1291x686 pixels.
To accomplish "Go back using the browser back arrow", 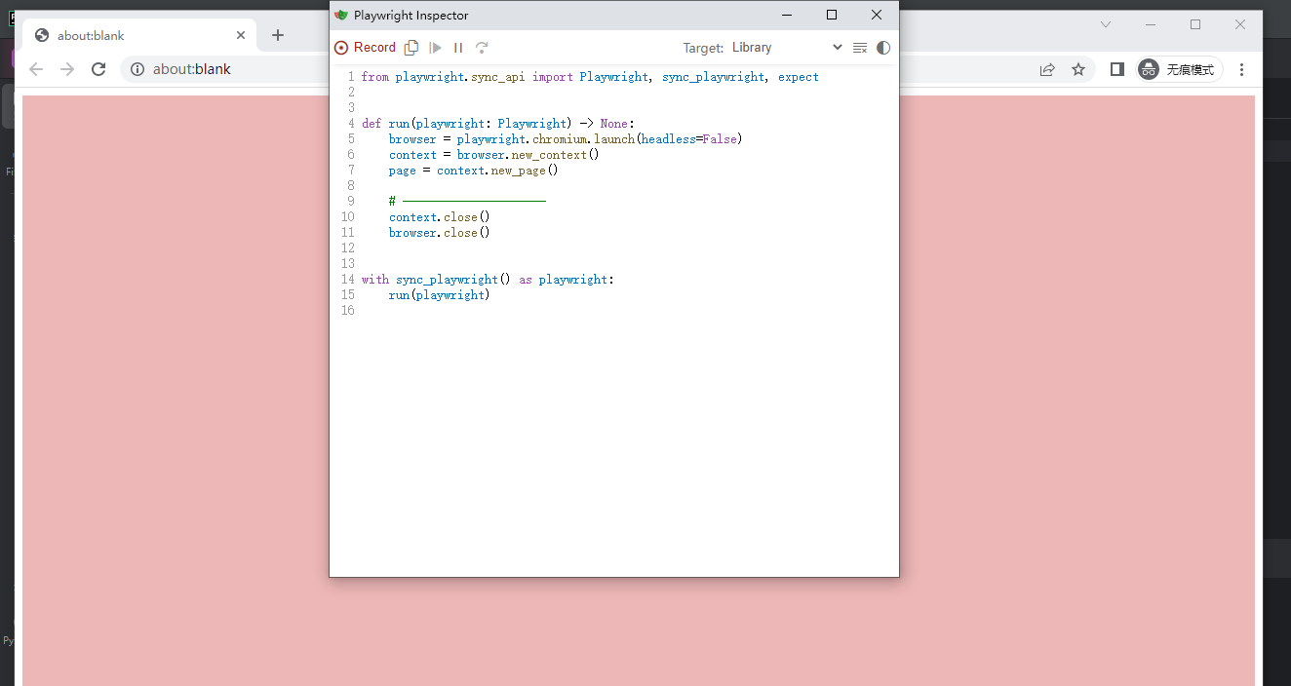I will [x=36, y=69].
